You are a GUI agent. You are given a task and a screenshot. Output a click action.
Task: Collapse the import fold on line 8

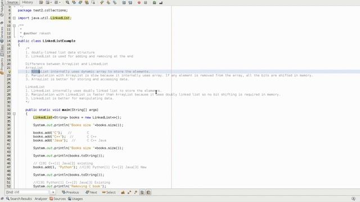tap(14, 18)
